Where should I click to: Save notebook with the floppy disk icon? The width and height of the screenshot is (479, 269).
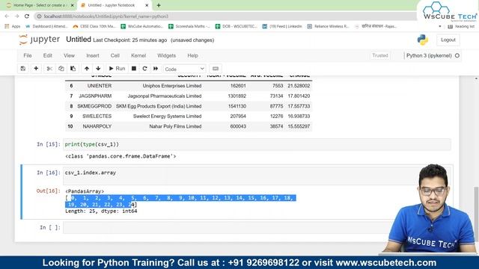pos(23,69)
